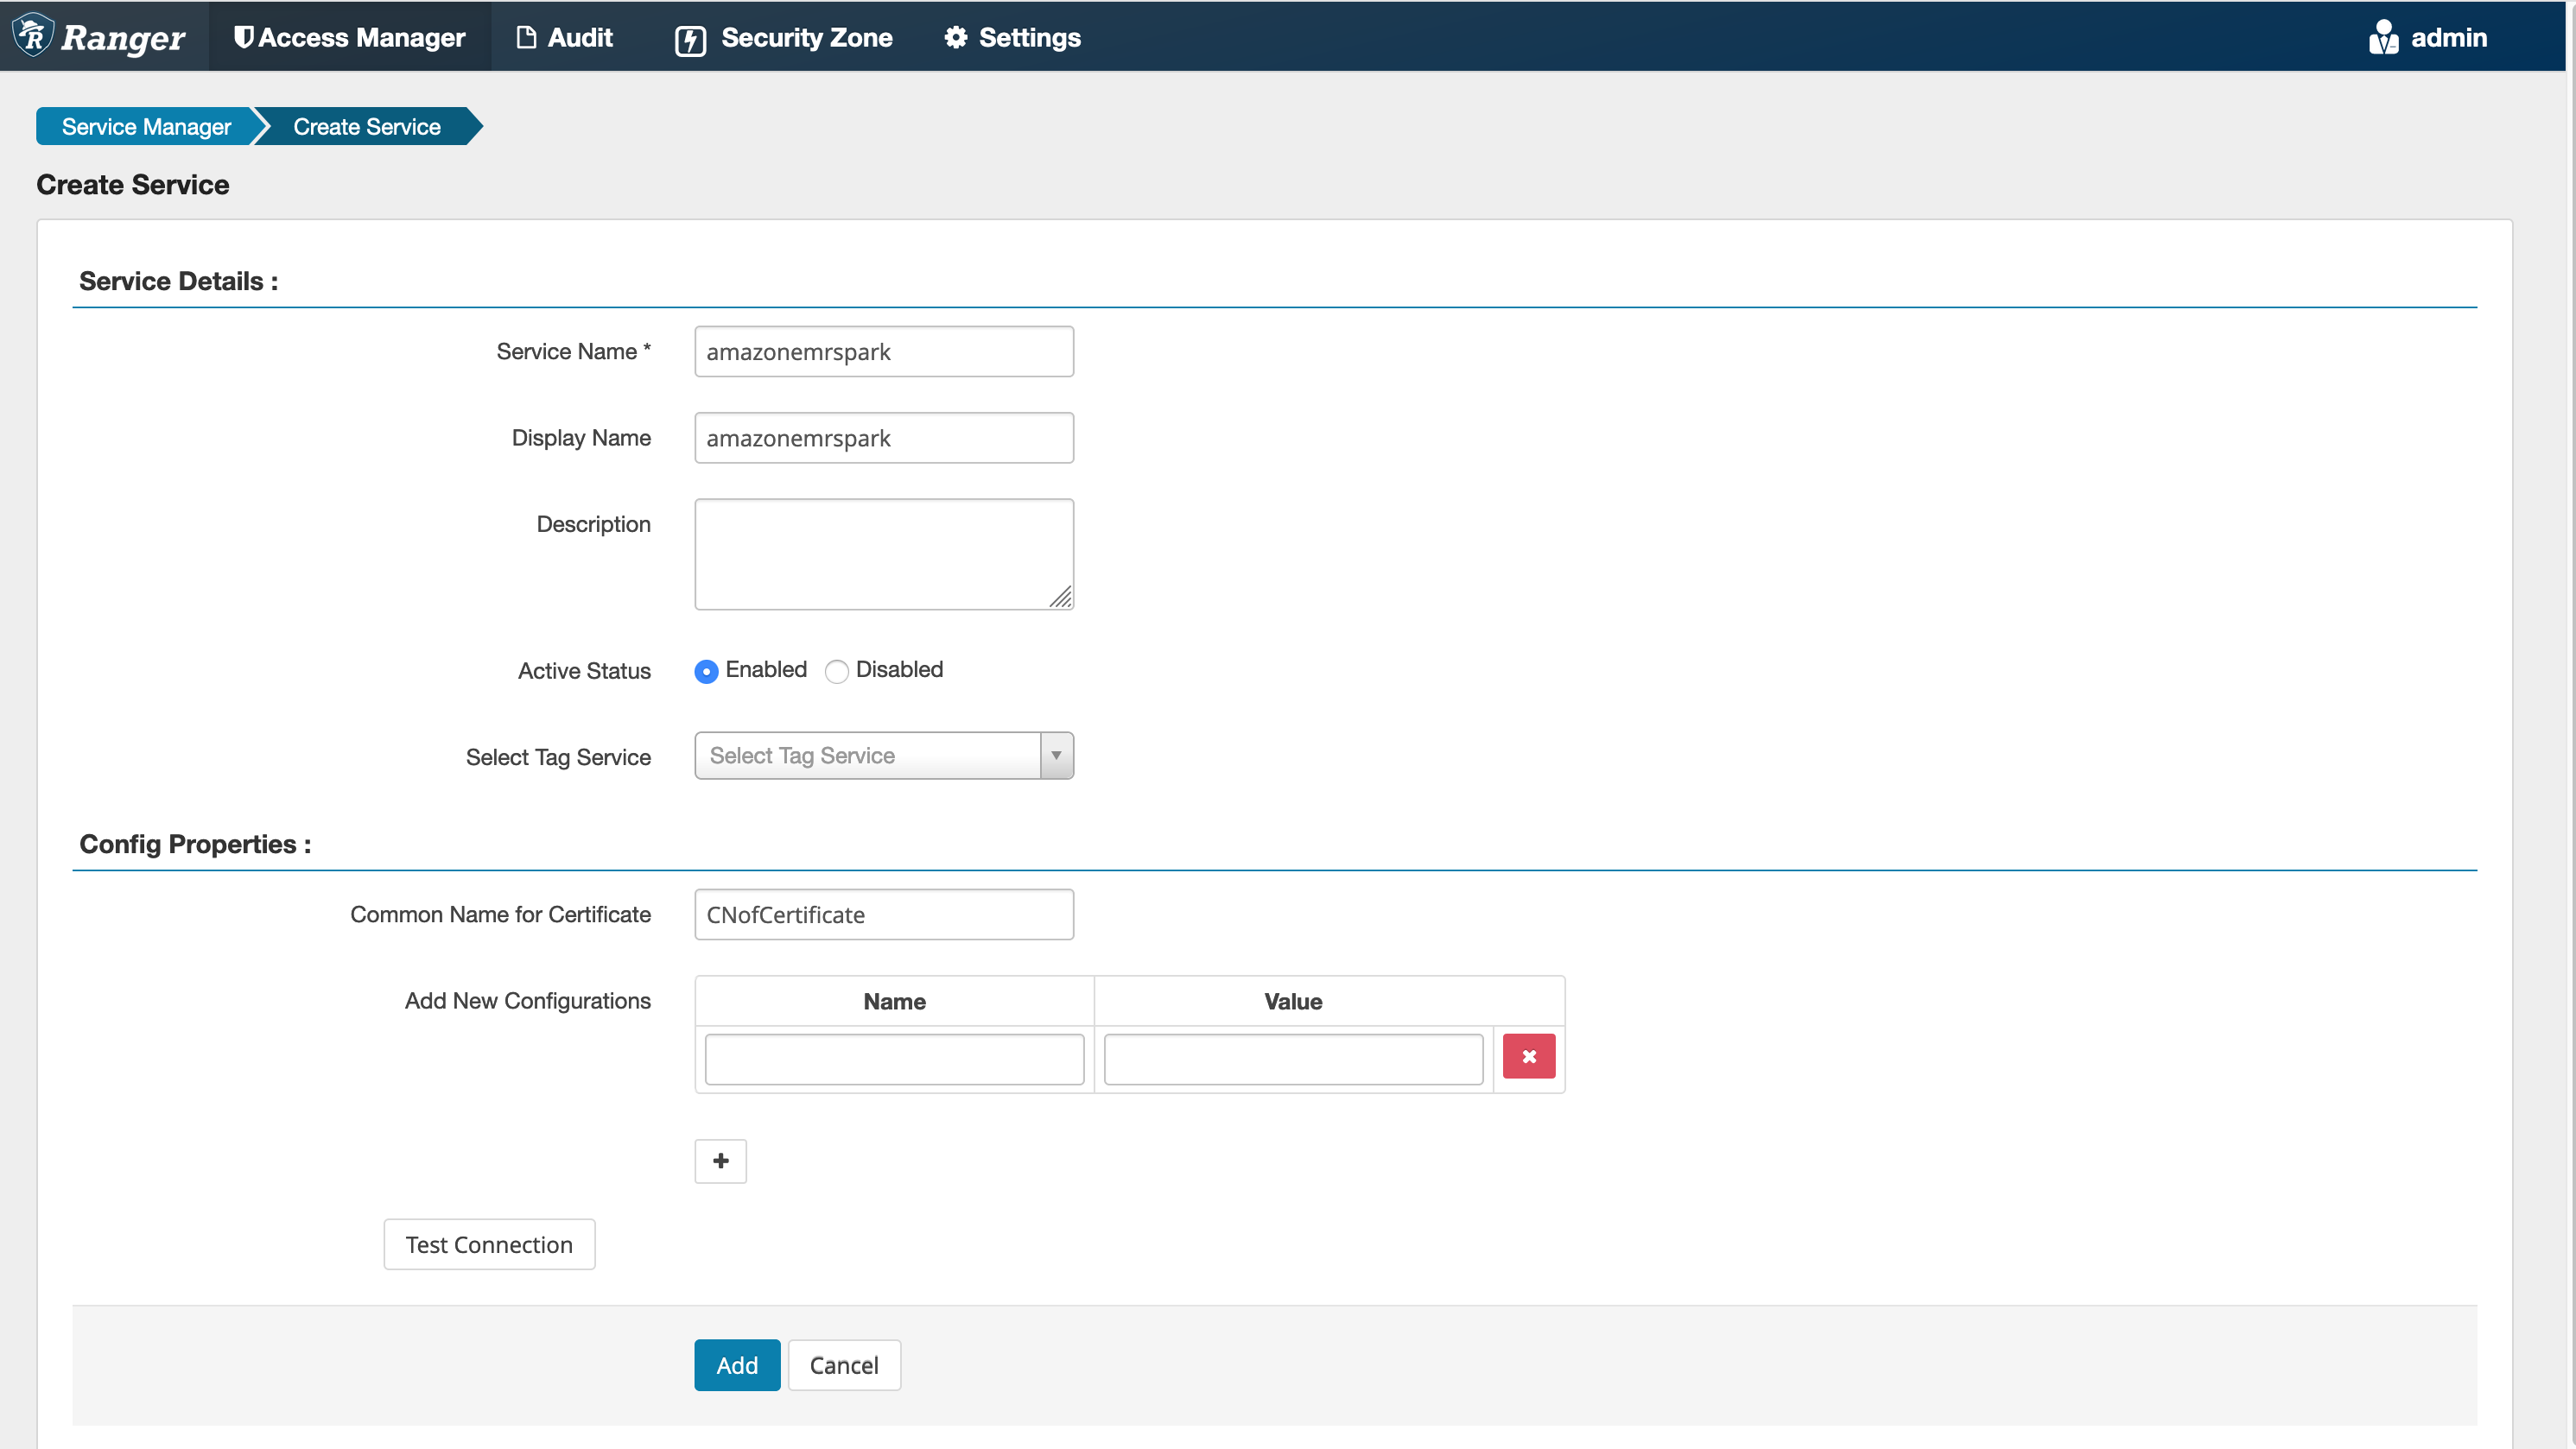The height and width of the screenshot is (1449, 2576).
Task: Enable the Disabled radio button for Active Status
Action: [x=835, y=668]
